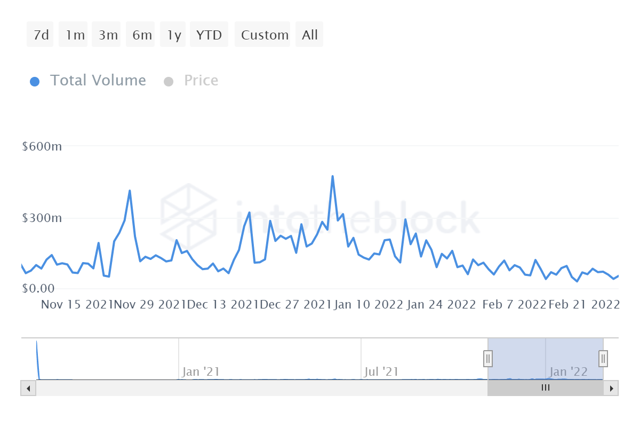Image resolution: width=640 pixels, height=427 pixels.
Task: Toggle the Price legend series
Action: (201, 81)
